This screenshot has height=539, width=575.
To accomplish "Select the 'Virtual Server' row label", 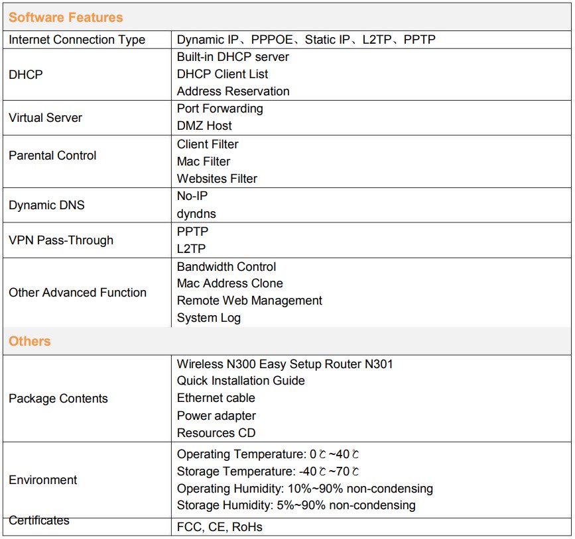I will point(46,118).
